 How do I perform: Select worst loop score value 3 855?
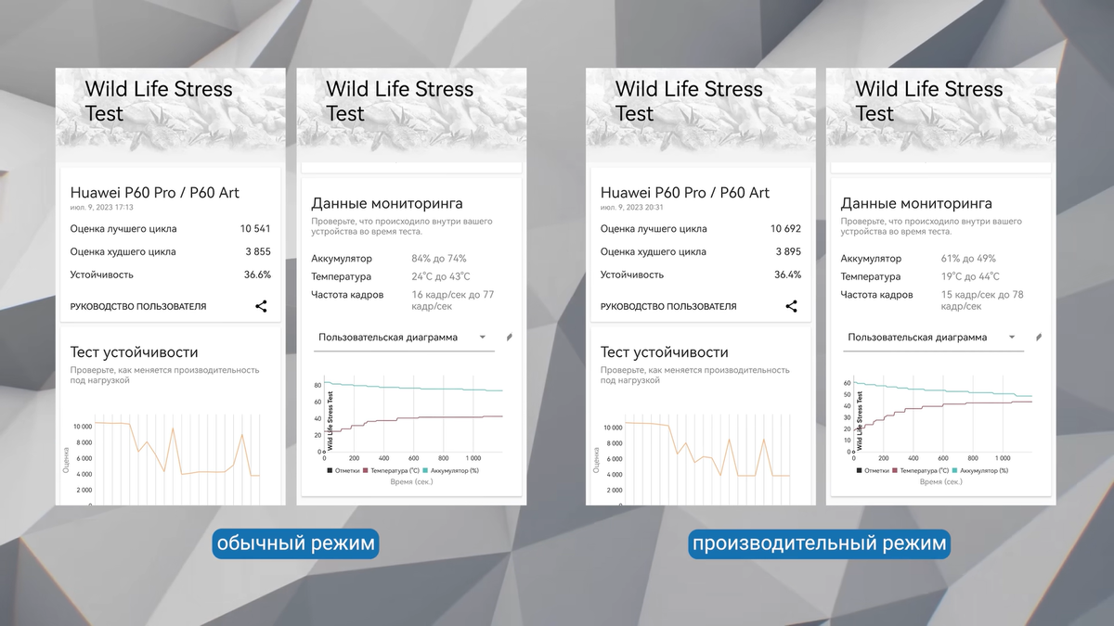tap(257, 252)
